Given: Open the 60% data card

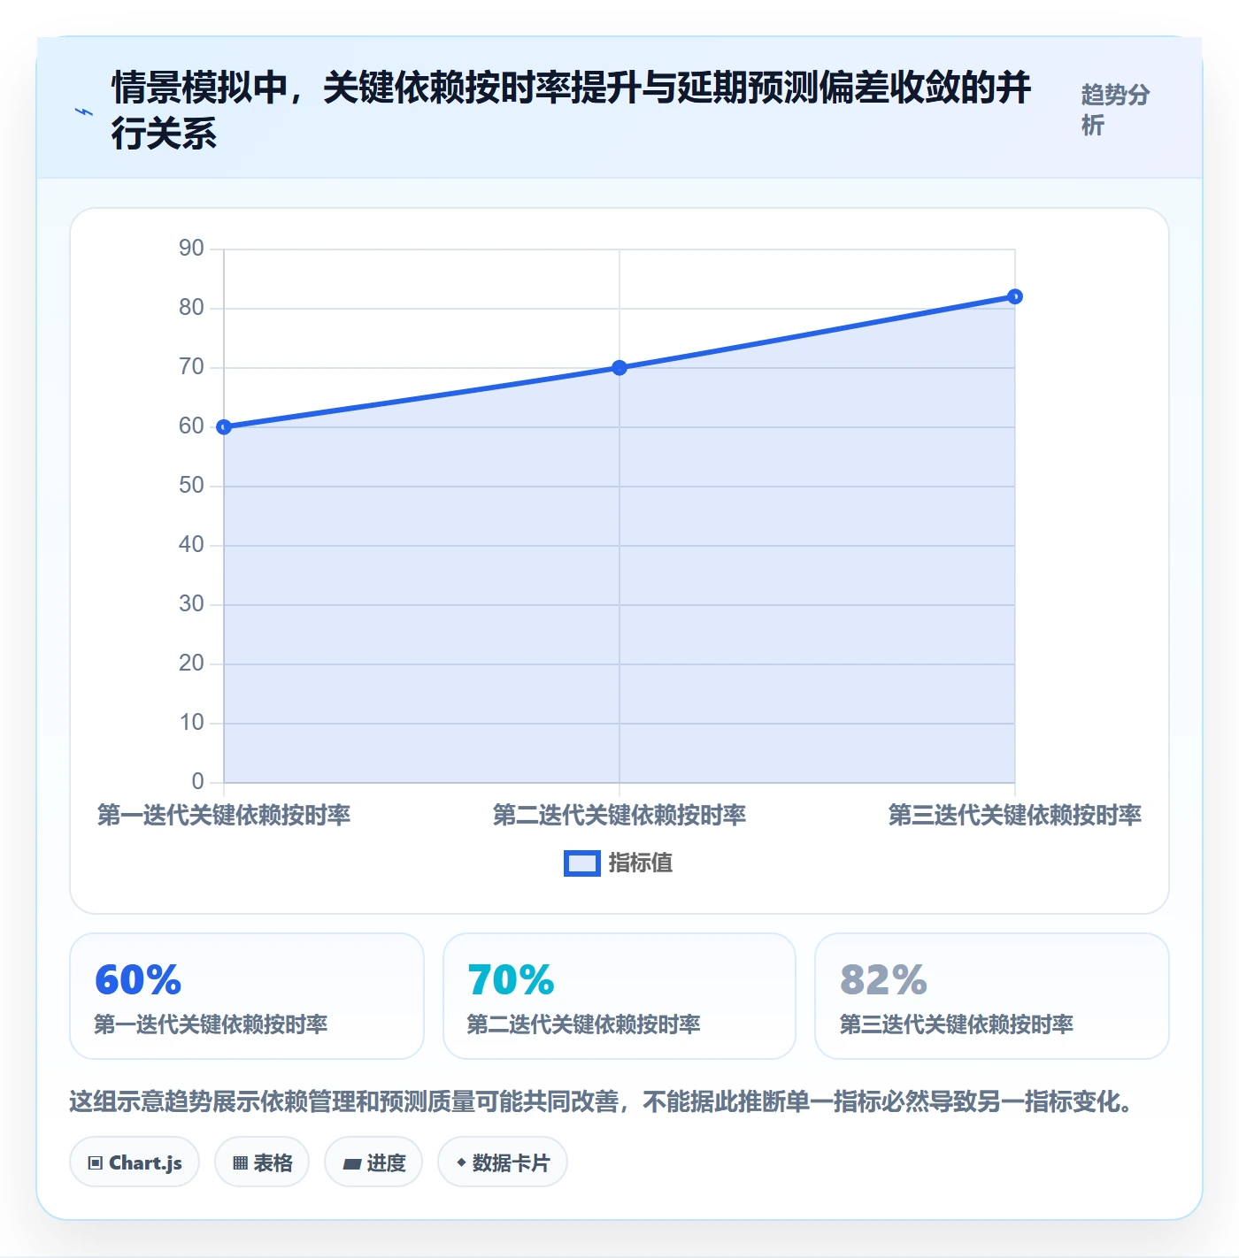Looking at the screenshot, I should [247, 996].
